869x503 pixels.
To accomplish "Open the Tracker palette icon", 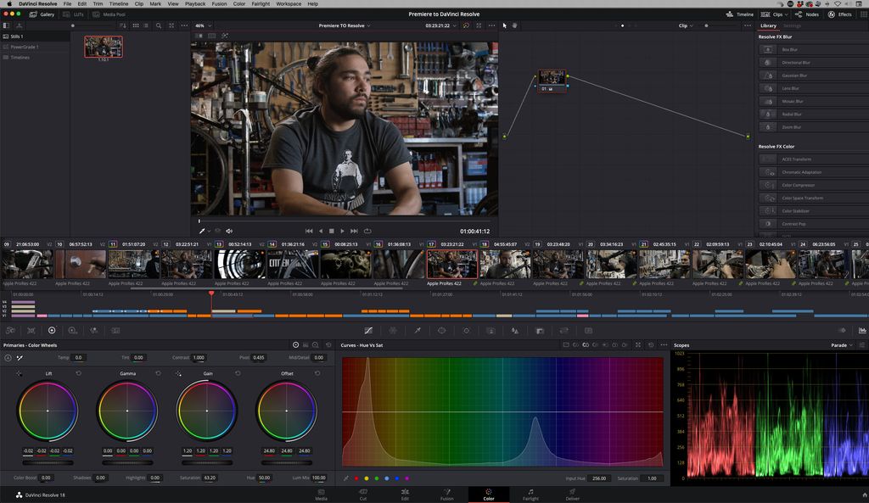I will (x=467, y=331).
